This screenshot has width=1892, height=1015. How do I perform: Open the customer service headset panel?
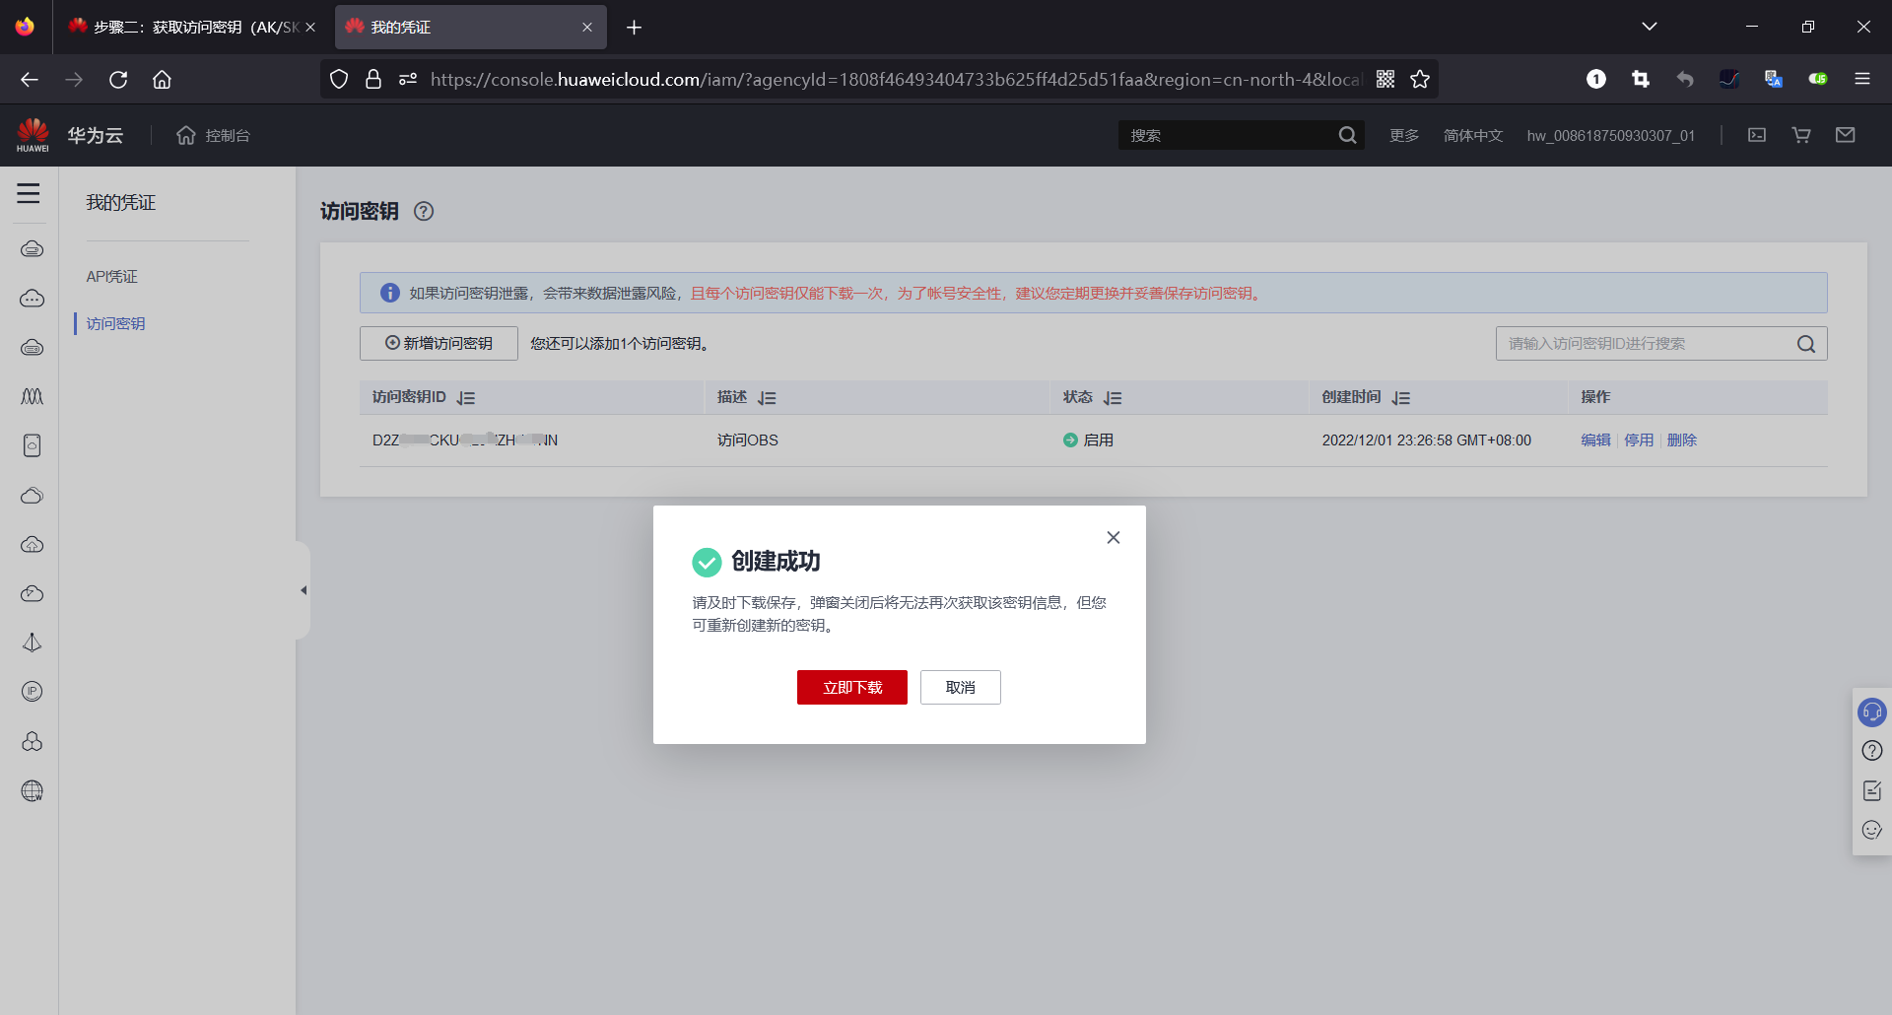click(x=1871, y=711)
